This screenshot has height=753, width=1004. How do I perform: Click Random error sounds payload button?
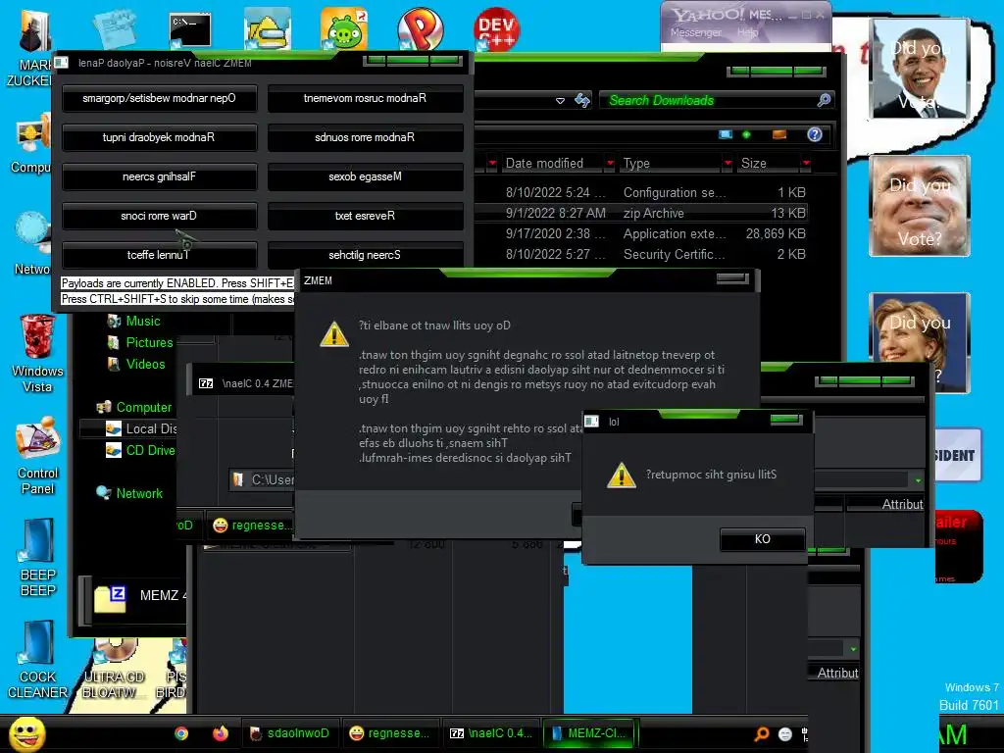point(365,137)
